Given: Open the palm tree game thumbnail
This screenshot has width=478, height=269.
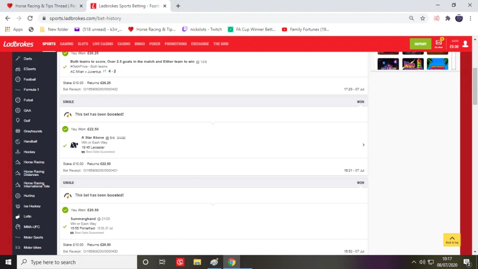Looking at the screenshot, I should coord(437,65).
